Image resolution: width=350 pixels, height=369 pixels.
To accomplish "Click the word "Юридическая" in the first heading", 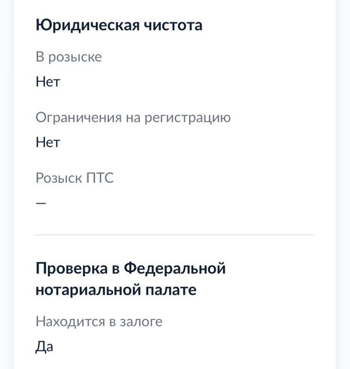I will (x=86, y=26).
